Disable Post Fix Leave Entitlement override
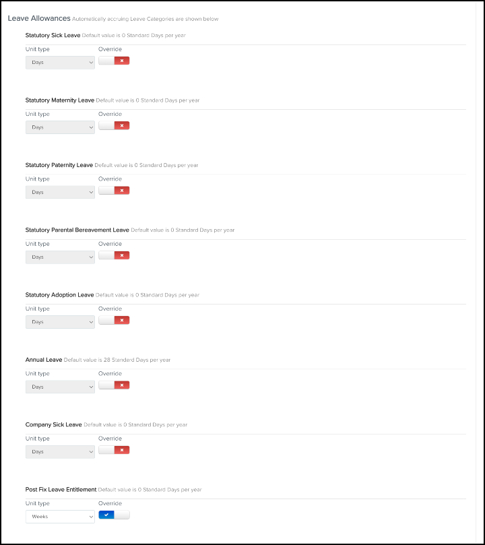This screenshot has width=485, height=545. [x=114, y=515]
